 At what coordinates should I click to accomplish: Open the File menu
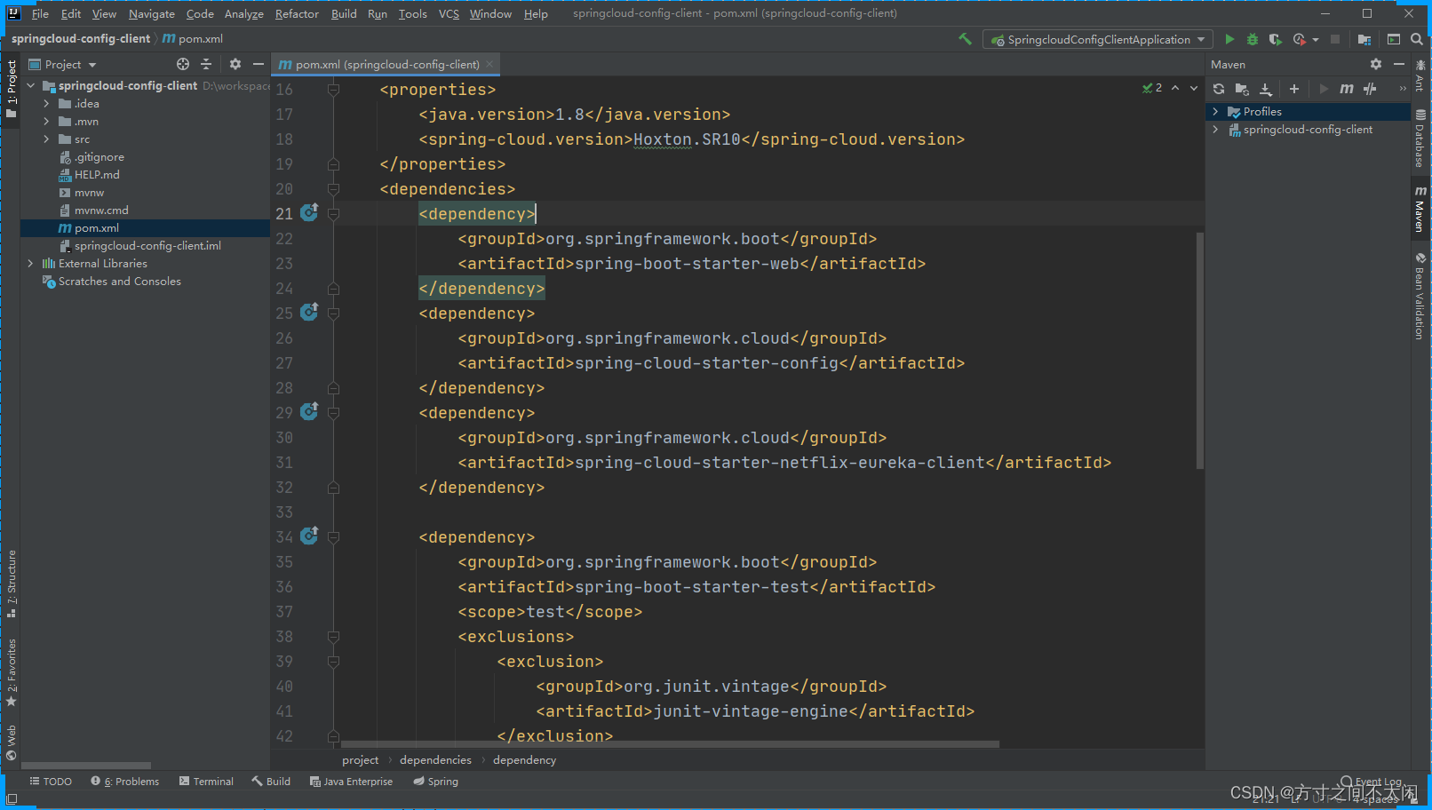click(x=40, y=13)
